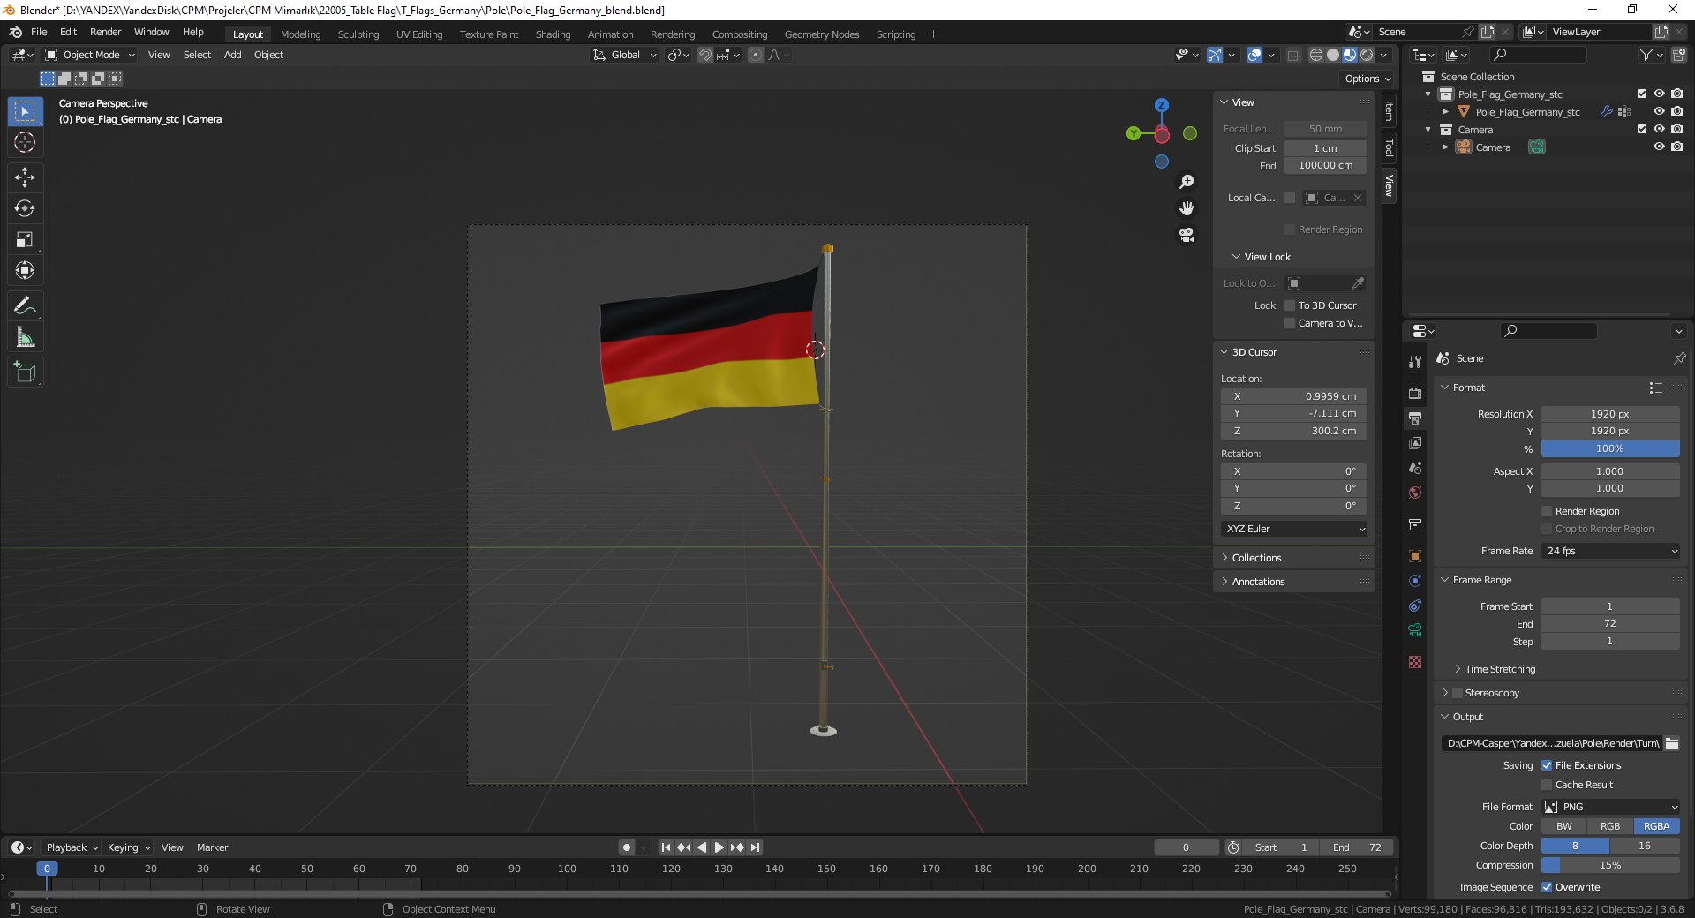This screenshot has width=1695, height=918.
Task: Open the Render menu
Action: [x=105, y=32]
